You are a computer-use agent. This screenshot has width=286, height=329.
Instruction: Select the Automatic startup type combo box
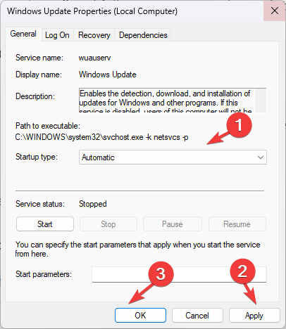coord(173,157)
